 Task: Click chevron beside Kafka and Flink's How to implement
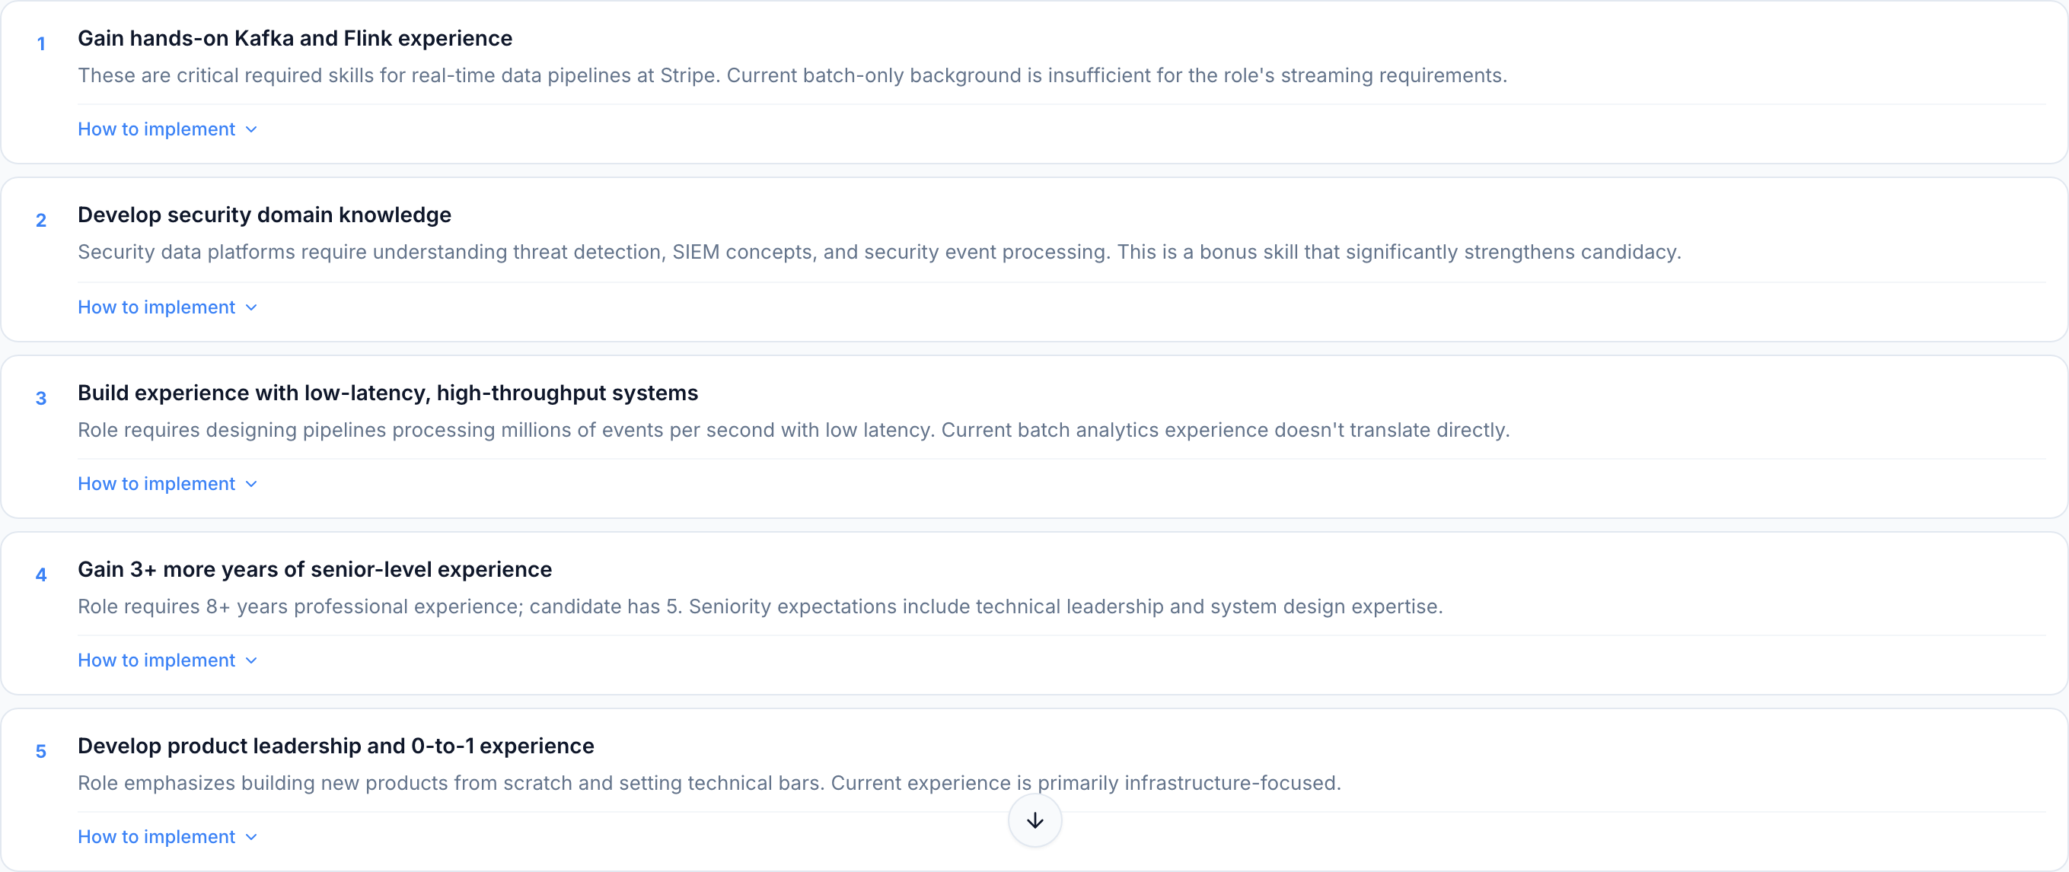coord(251,129)
